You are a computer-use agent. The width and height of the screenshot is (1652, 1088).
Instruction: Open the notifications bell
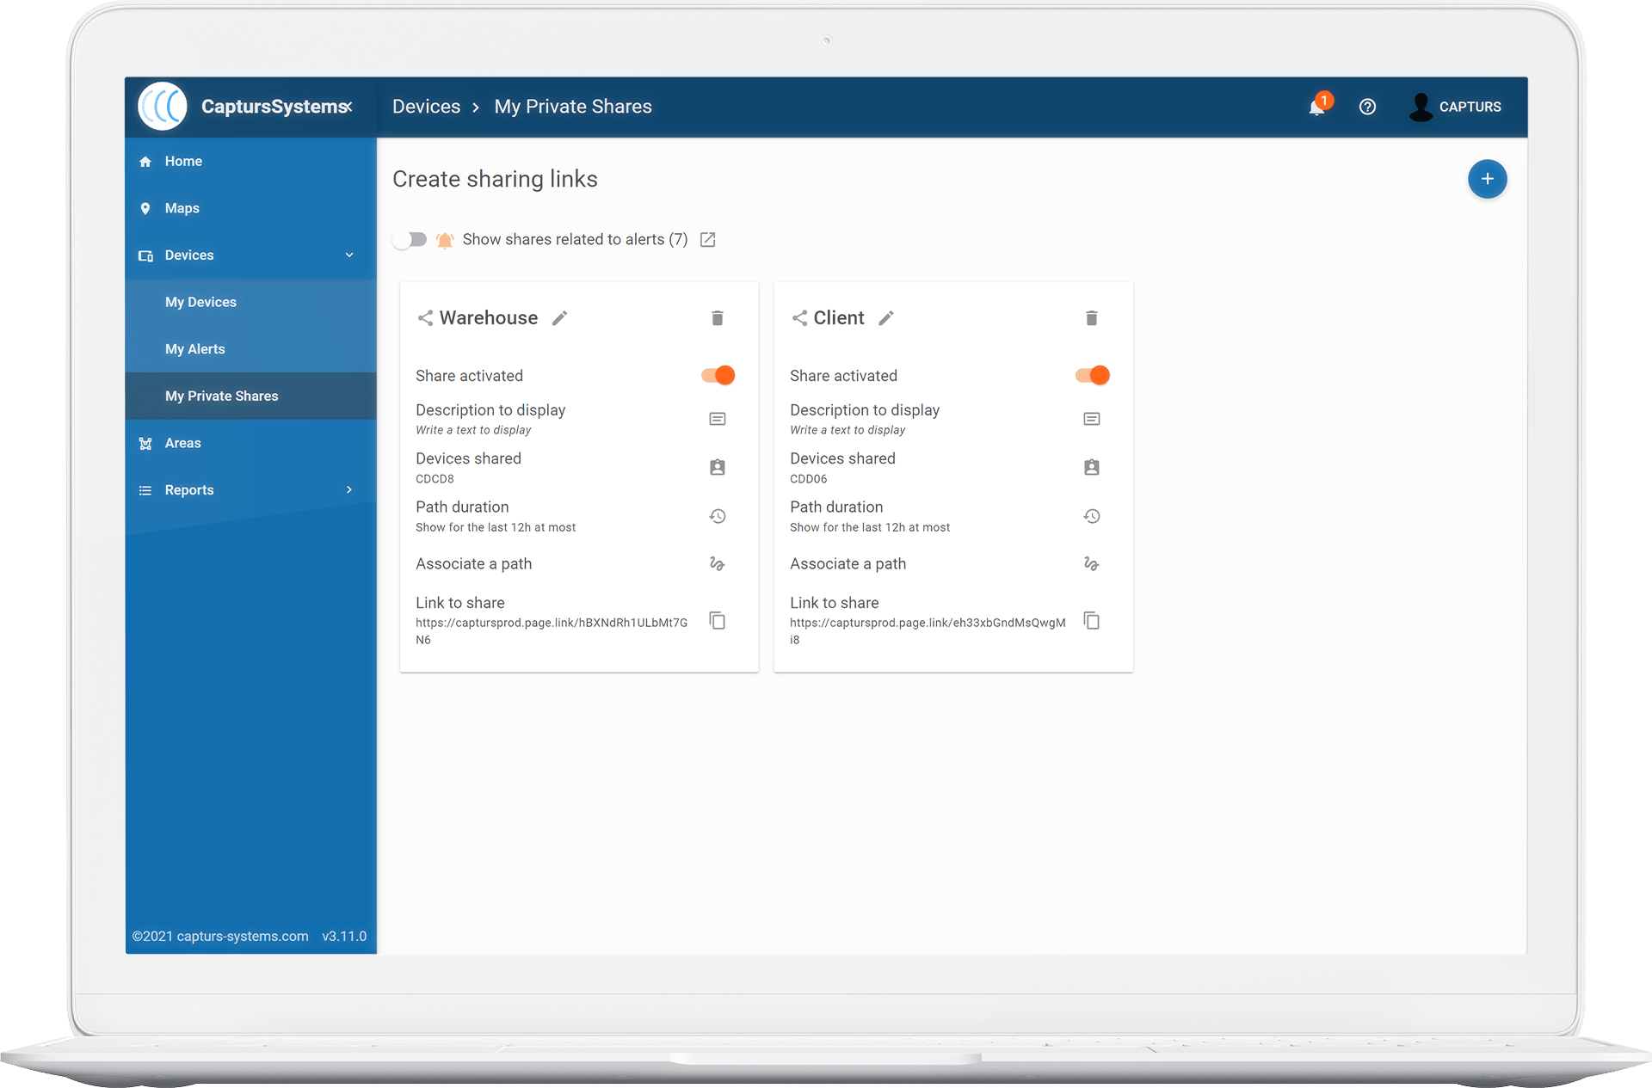(1317, 107)
